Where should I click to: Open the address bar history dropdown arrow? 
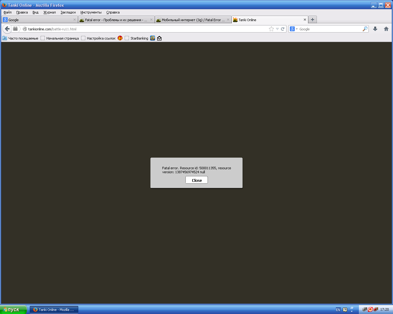277,29
